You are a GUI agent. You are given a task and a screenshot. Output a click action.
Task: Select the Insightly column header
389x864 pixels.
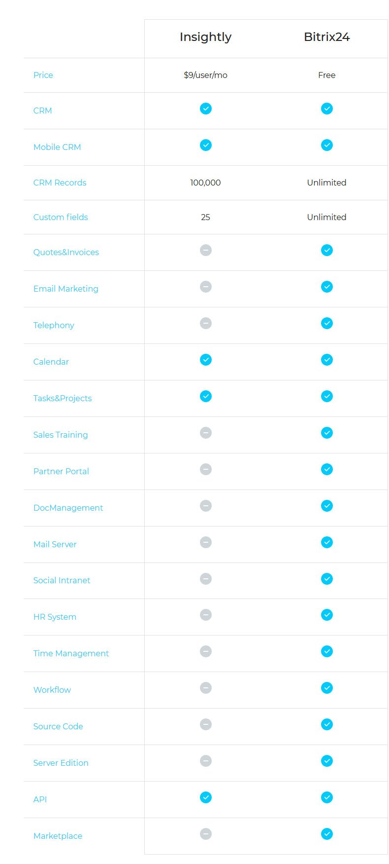205,37
